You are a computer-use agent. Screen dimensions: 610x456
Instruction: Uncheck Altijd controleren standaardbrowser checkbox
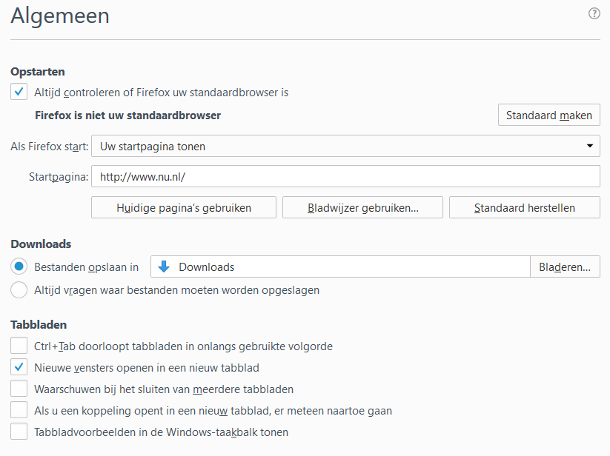pyautogui.click(x=19, y=92)
